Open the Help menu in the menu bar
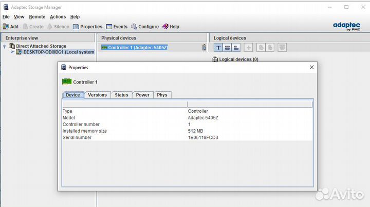Screen dimensions: 370x207 75,17
